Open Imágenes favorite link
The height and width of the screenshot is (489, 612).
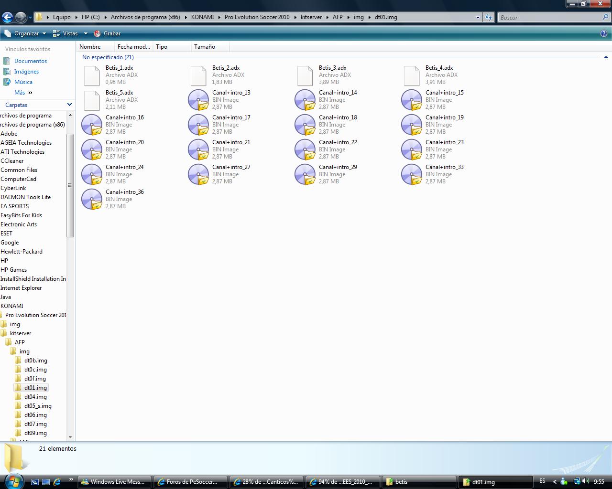pos(21,72)
